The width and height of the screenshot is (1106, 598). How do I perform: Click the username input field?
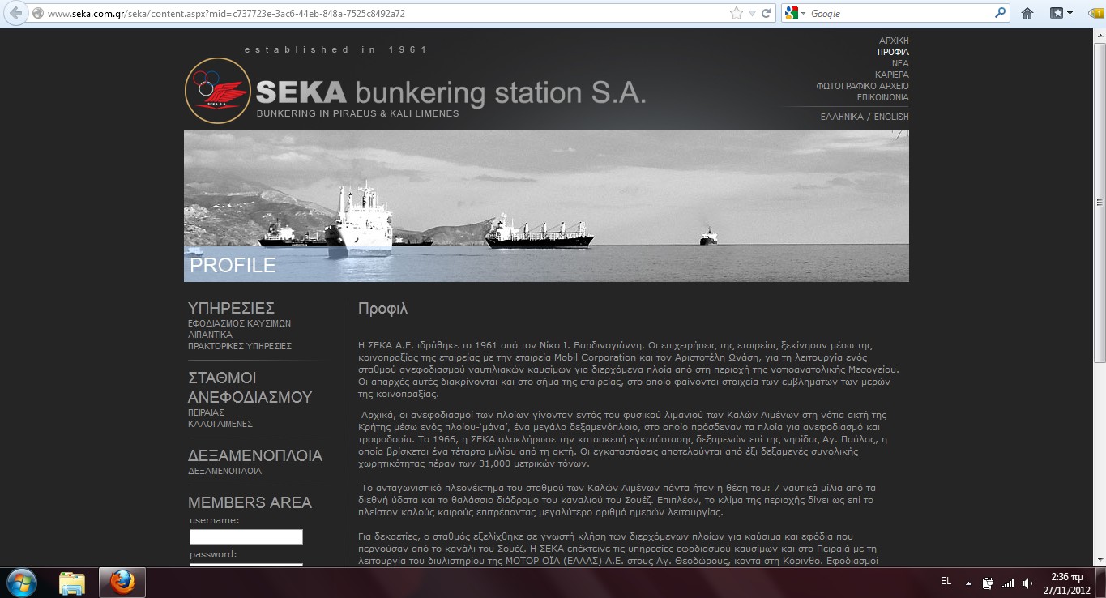coord(246,536)
